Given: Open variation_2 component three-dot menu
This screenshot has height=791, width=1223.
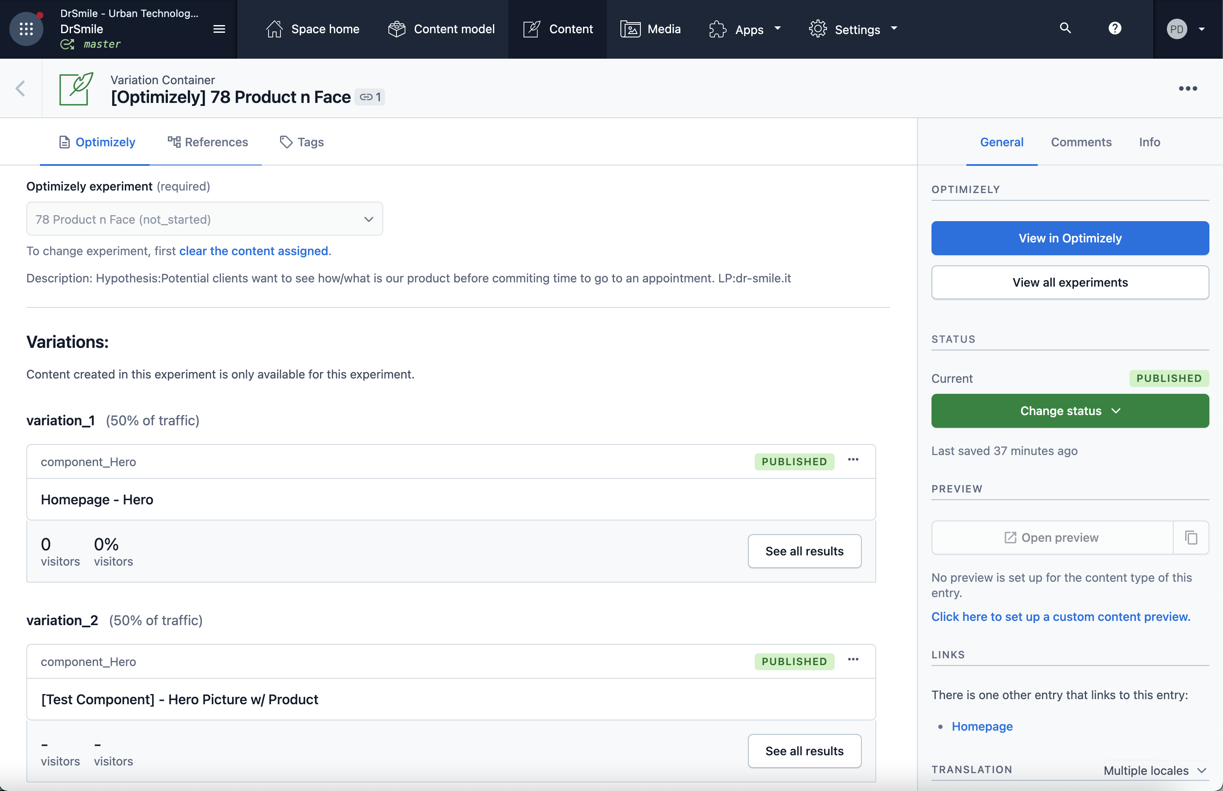Looking at the screenshot, I should [853, 660].
